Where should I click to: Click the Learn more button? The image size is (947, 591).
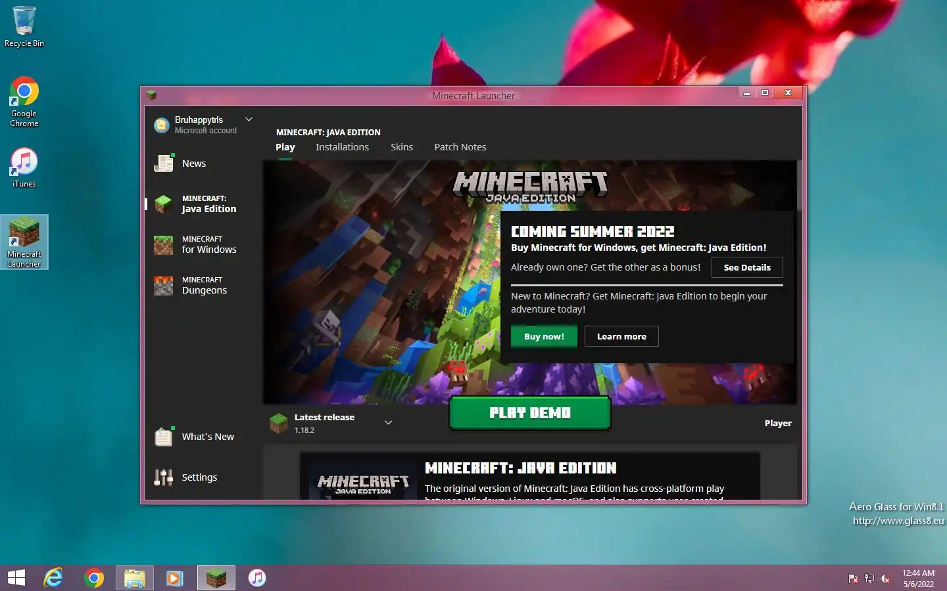pyautogui.click(x=621, y=336)
